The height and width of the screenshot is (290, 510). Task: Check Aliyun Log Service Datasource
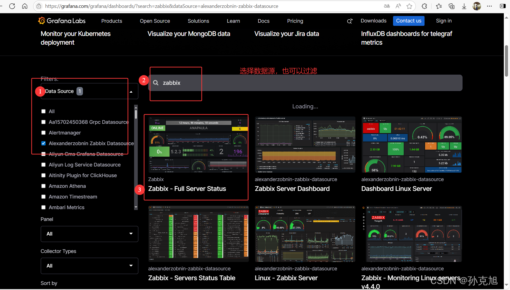43,165
